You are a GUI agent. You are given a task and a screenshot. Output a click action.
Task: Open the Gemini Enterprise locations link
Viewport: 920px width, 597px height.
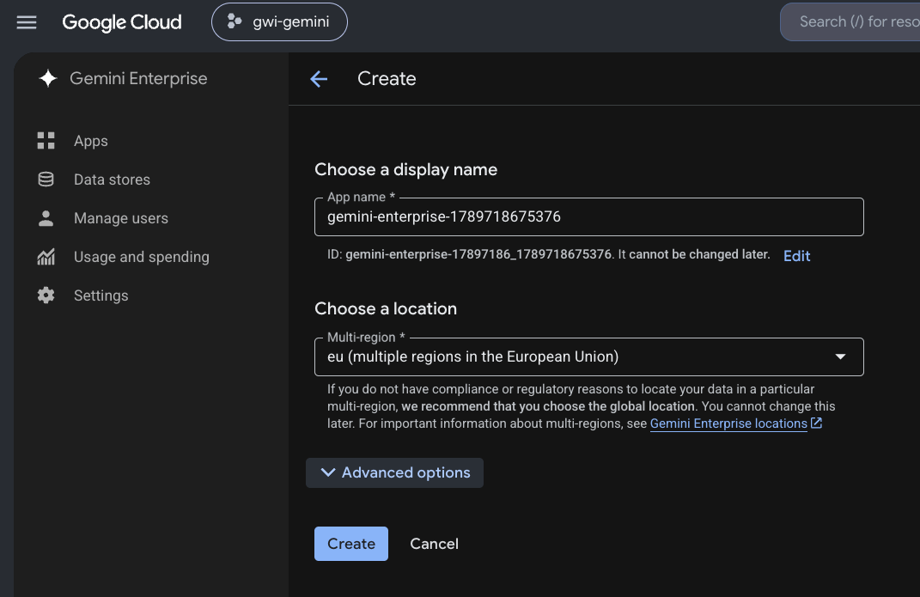coord(728,423)
